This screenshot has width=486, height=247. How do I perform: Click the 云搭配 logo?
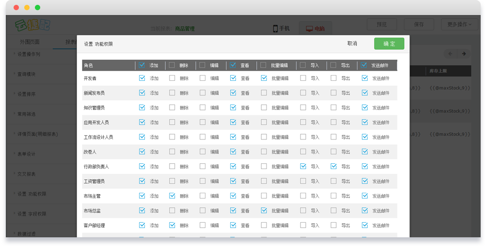32,25
